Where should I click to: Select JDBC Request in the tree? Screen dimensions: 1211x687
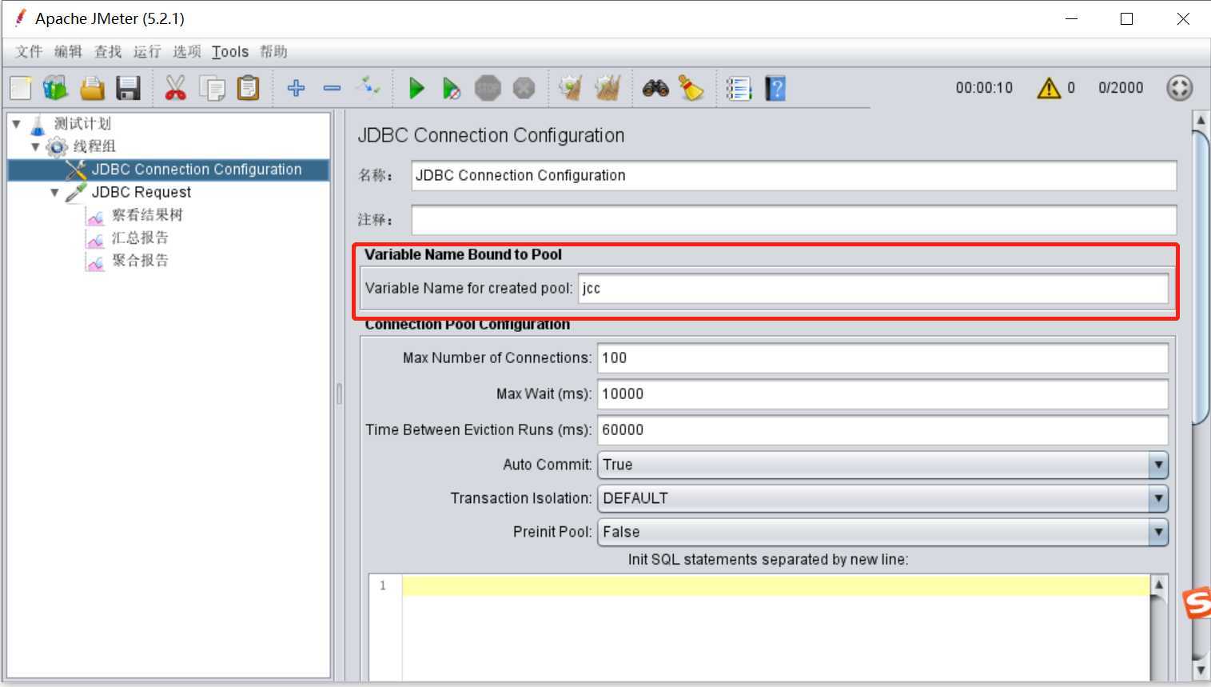coord(141,192)
